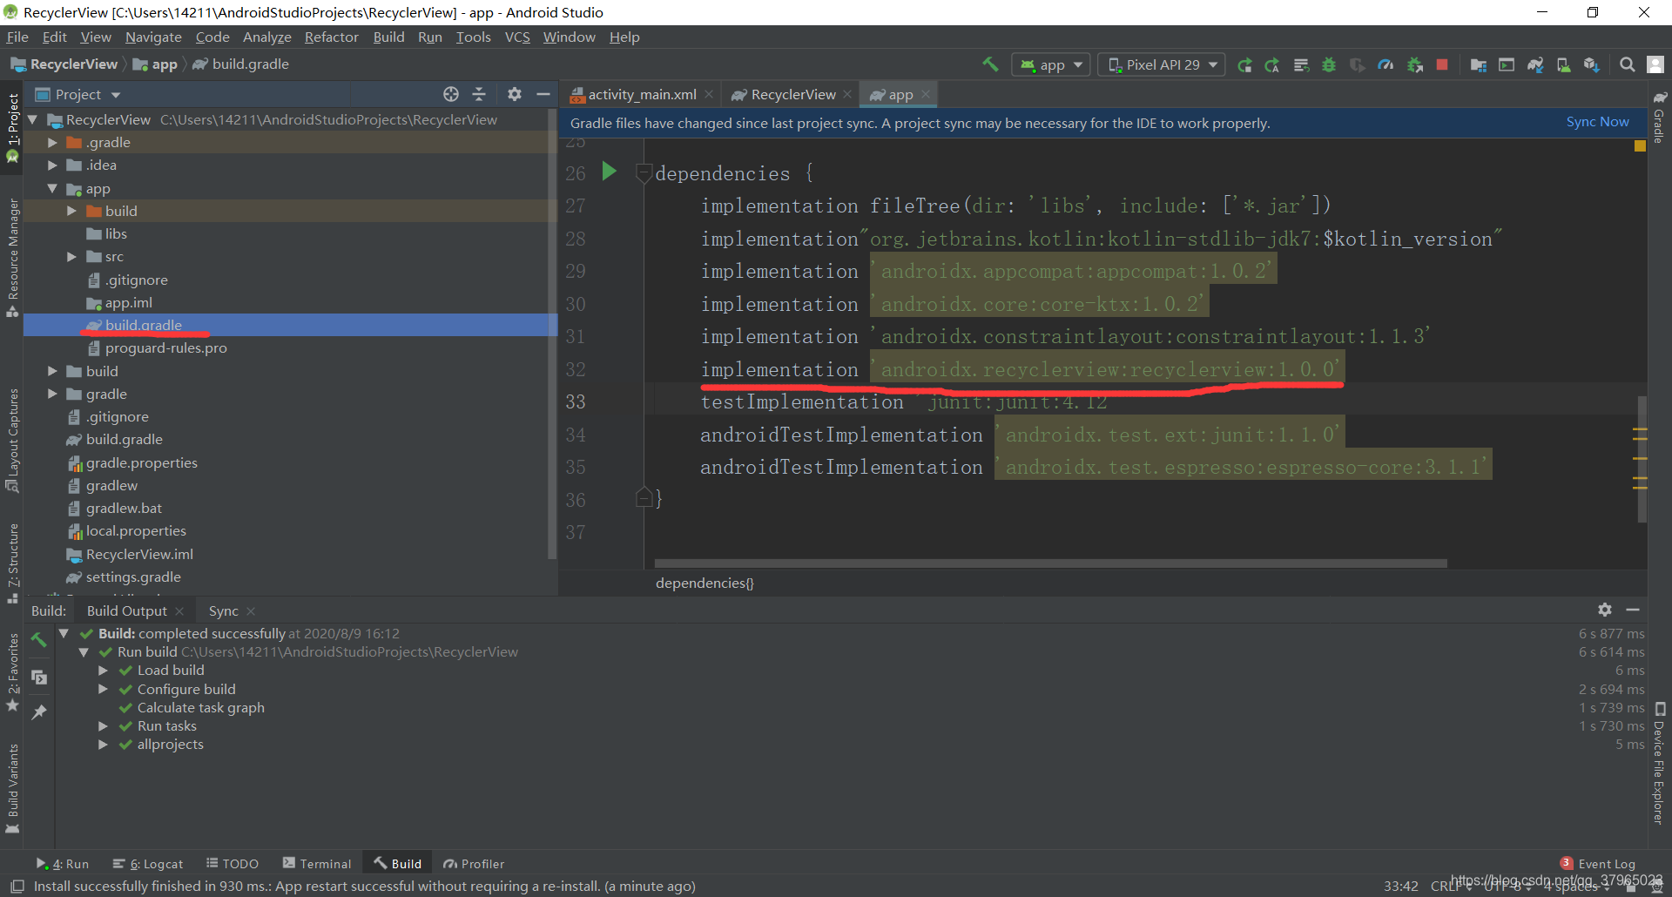Image resolution: width=1672 pixels, height=897 pixels.
Task: Toggle the 2: Favorites side panel
Action: tap(12, 671)
